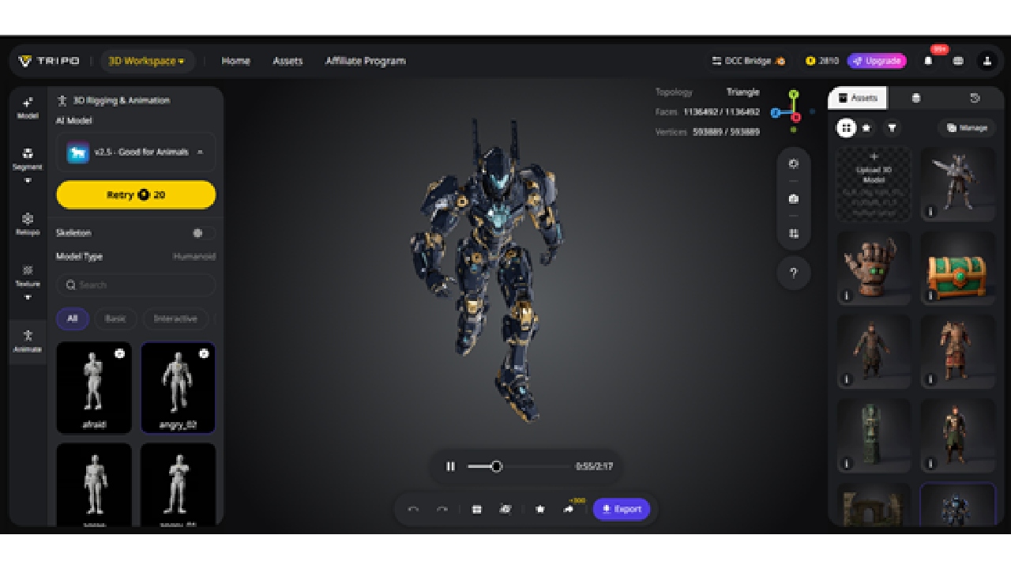Image resolution: width=1011 pixels, height=569 pixels.
Task: Open the help question mark button
Action: (x=794, y=273)
